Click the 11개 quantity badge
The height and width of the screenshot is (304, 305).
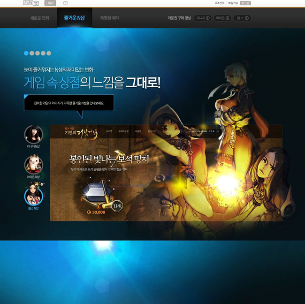tap(117, 206)
